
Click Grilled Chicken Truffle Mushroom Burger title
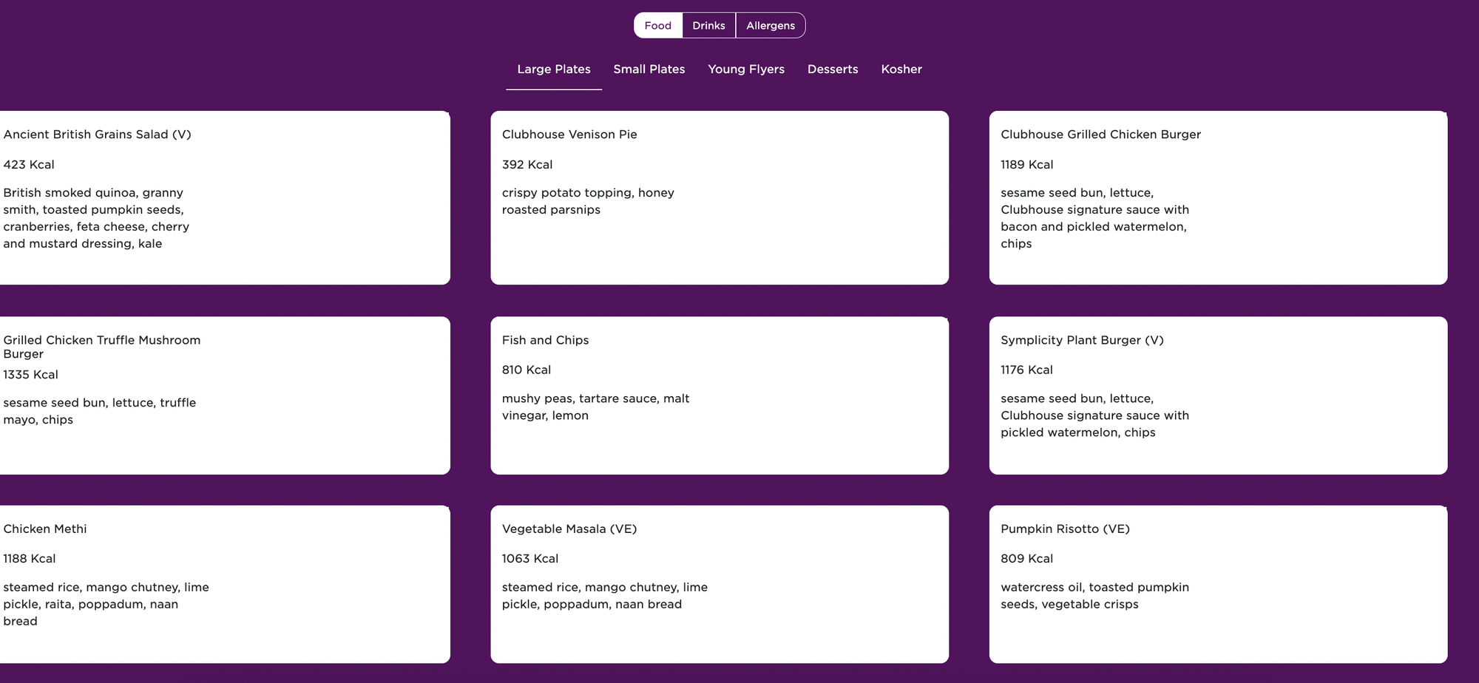click(102, 347)
